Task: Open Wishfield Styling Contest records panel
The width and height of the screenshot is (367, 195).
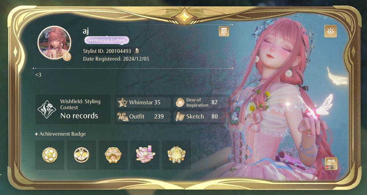Action: 73,110
